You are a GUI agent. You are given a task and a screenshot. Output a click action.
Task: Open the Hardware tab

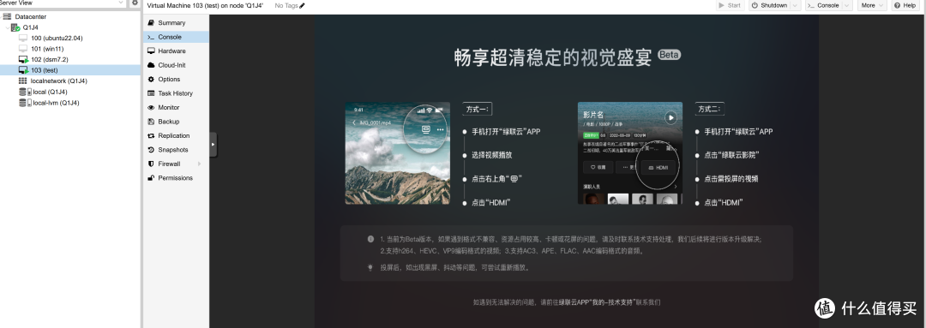point(176,51)
